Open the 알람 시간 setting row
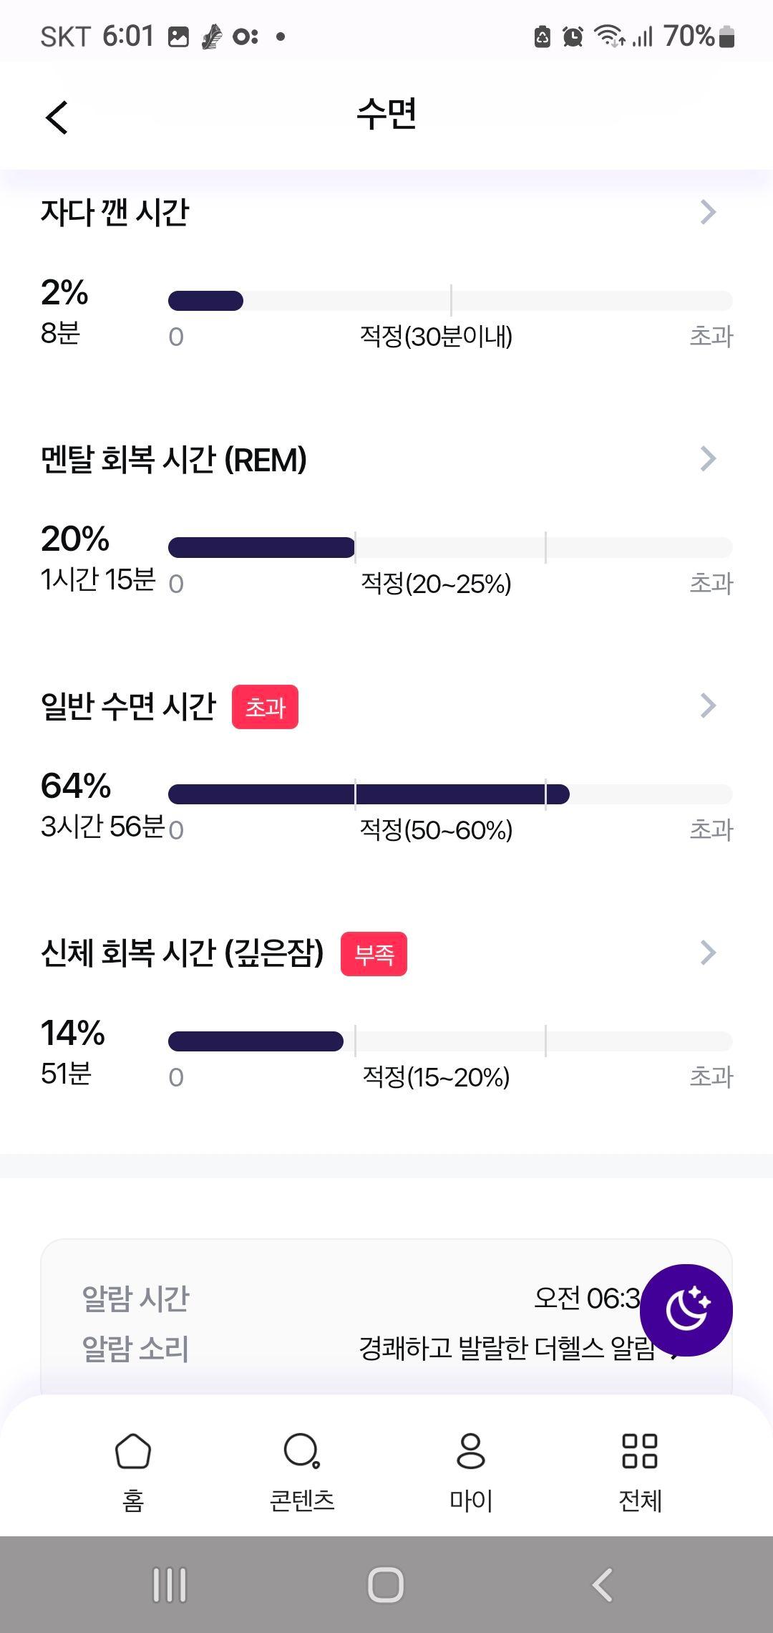The height and width of the screenshot is (1633, 773). 386,1298
